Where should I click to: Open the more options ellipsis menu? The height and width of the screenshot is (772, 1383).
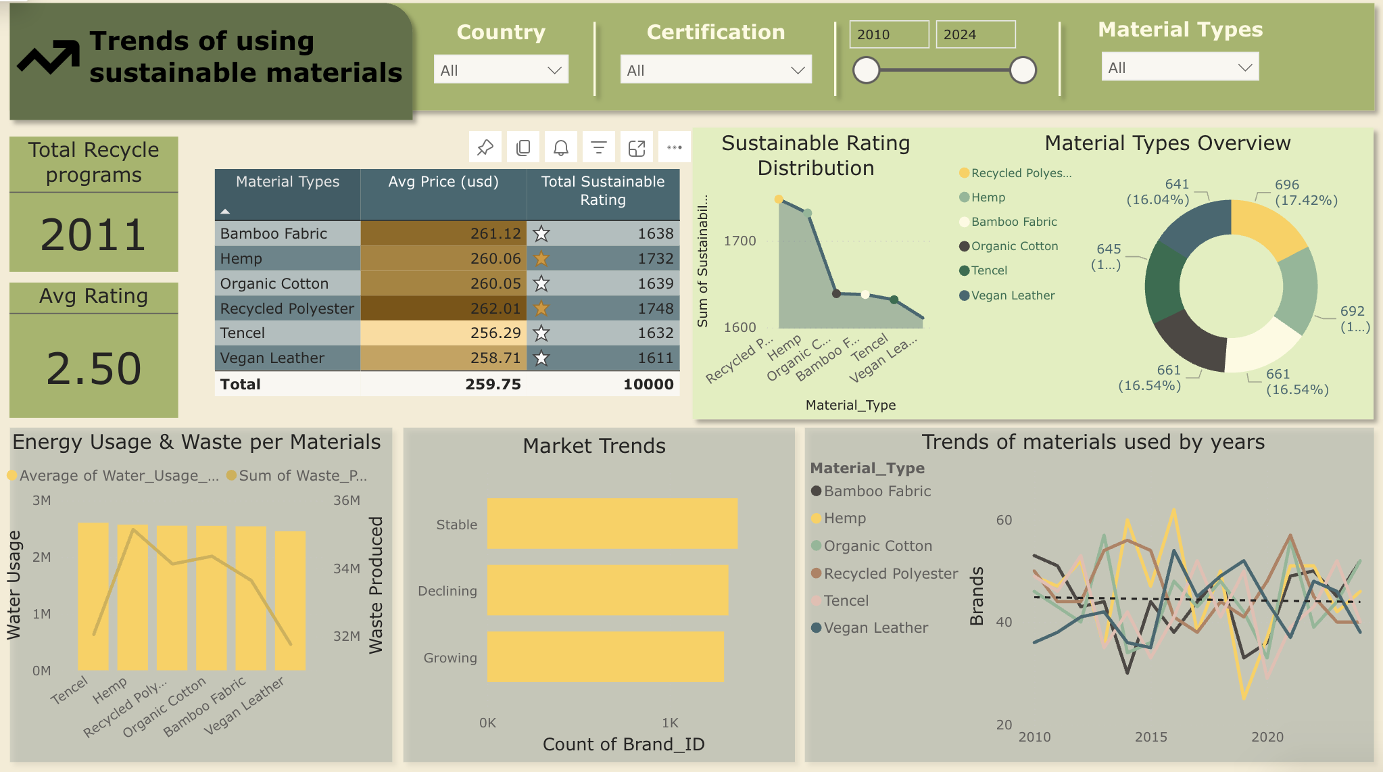coord(674,147)
